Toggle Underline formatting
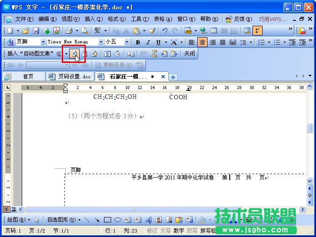This screenshot has width=316, height=237. point(158,42)
